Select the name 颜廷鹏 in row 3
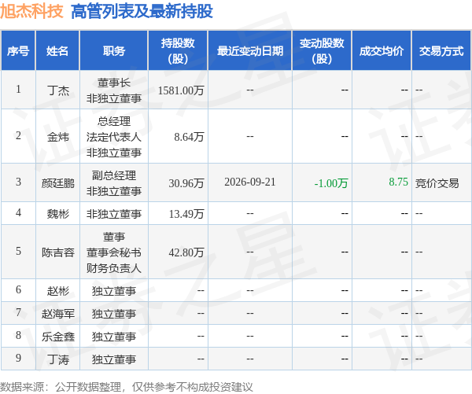 58,182
